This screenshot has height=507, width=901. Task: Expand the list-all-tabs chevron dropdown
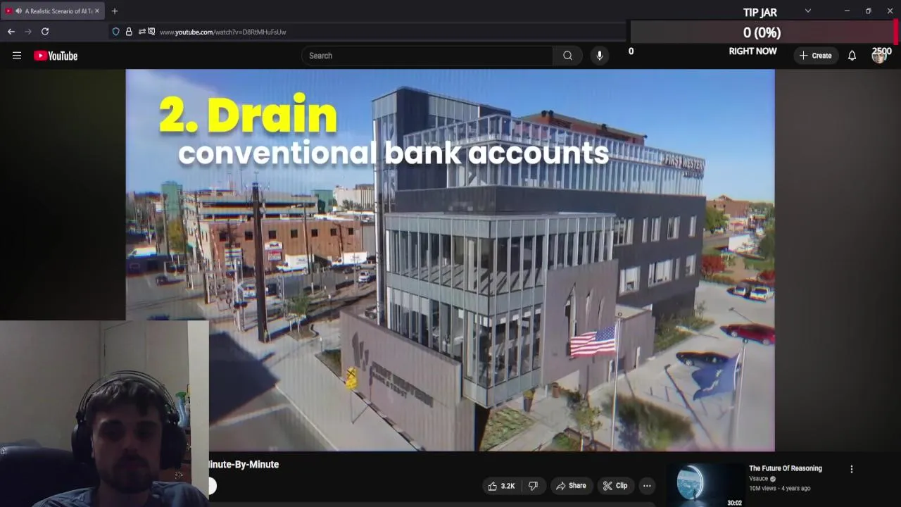808,11
